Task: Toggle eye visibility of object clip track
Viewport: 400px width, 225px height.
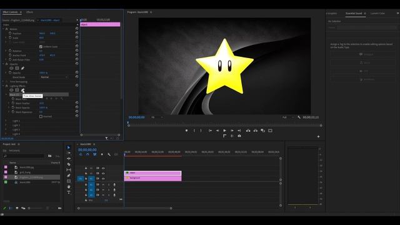Action: coord(103,173)
